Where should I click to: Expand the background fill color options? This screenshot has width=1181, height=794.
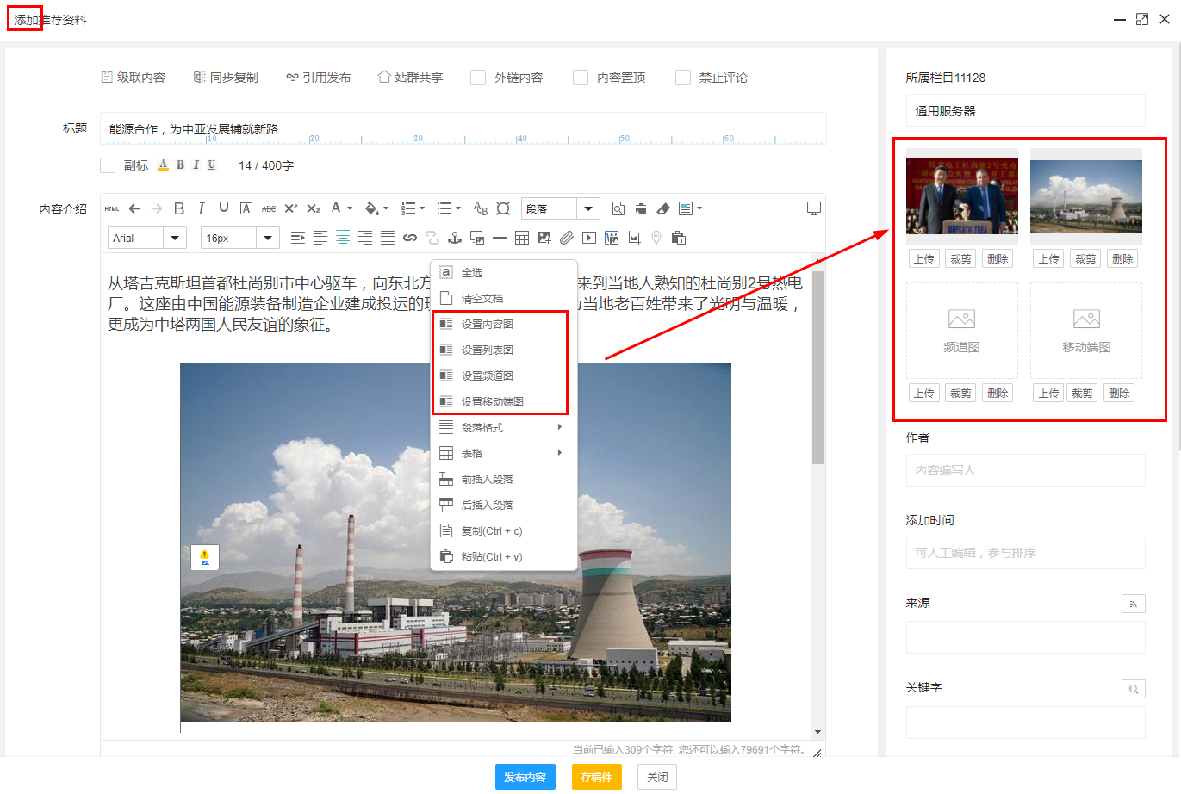[x=386, y=208]
